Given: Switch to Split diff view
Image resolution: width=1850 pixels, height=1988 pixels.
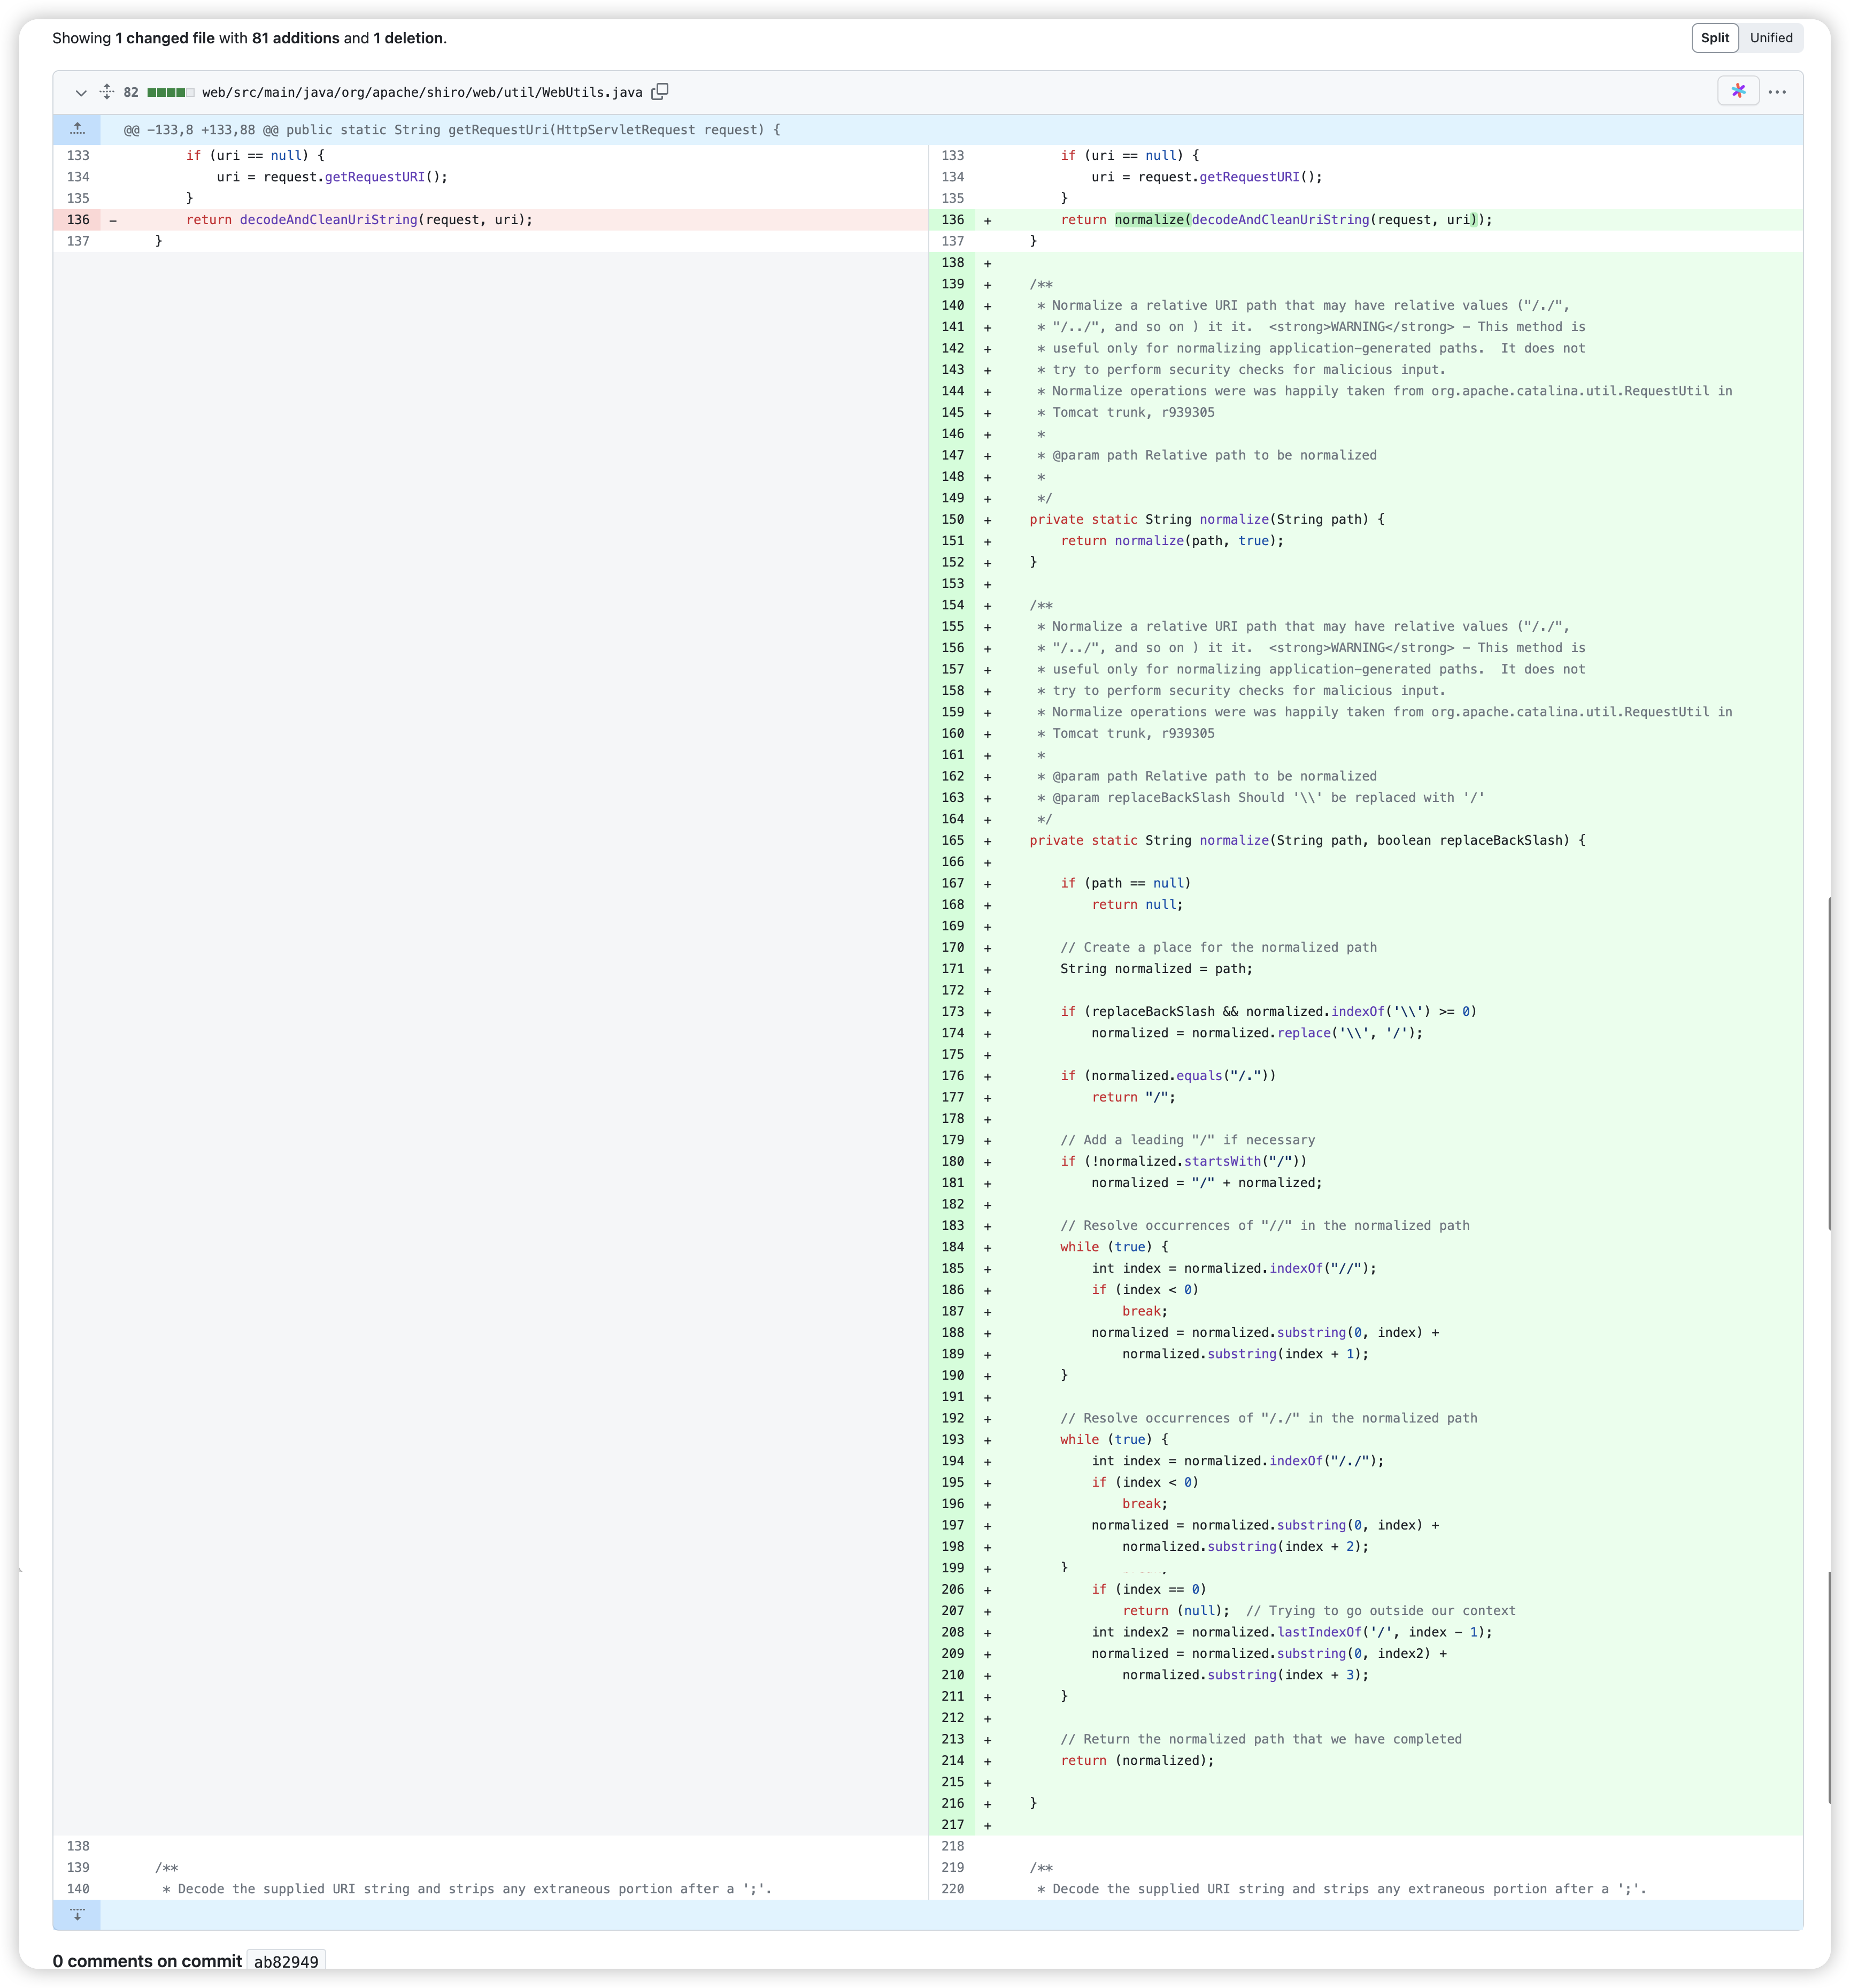Looking at the screenshot, I should point(1714,38).
